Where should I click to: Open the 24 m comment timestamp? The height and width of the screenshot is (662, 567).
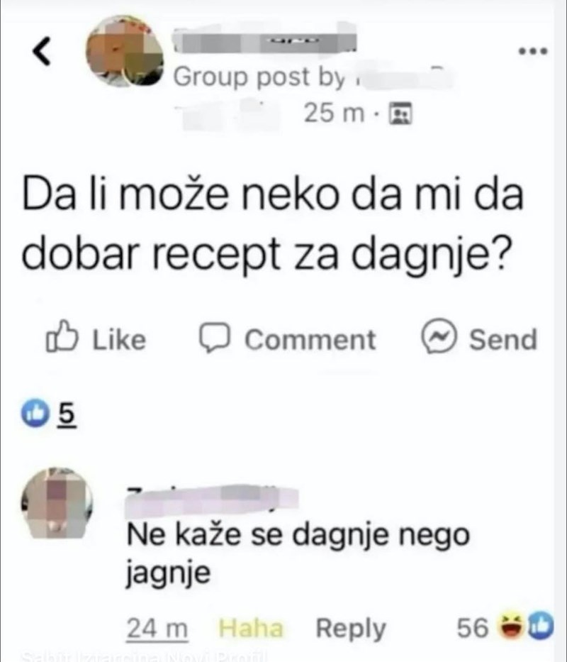[x=157, y=629]
